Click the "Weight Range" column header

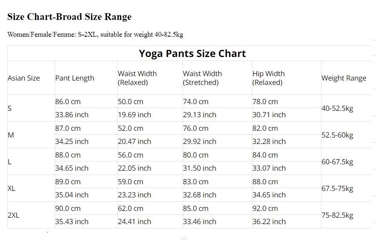pos(344,78)
